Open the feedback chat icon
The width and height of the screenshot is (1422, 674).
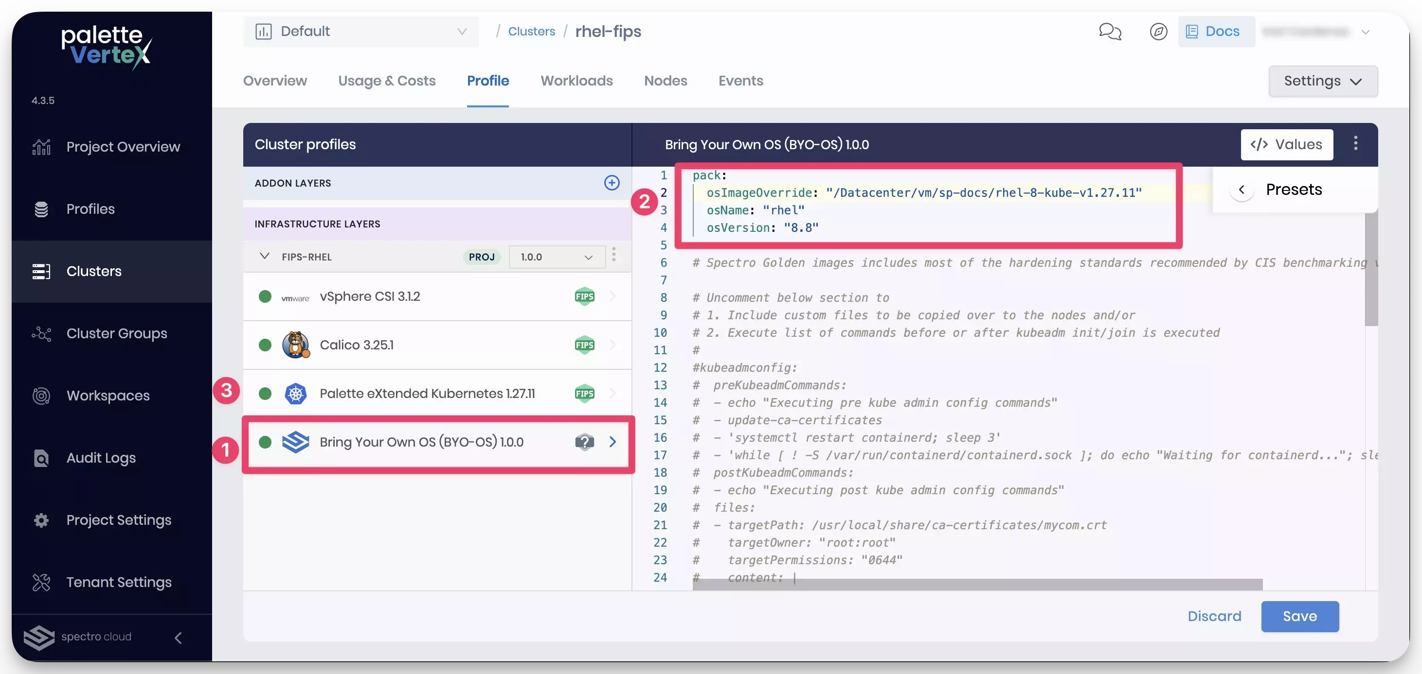coord(1110,32)
